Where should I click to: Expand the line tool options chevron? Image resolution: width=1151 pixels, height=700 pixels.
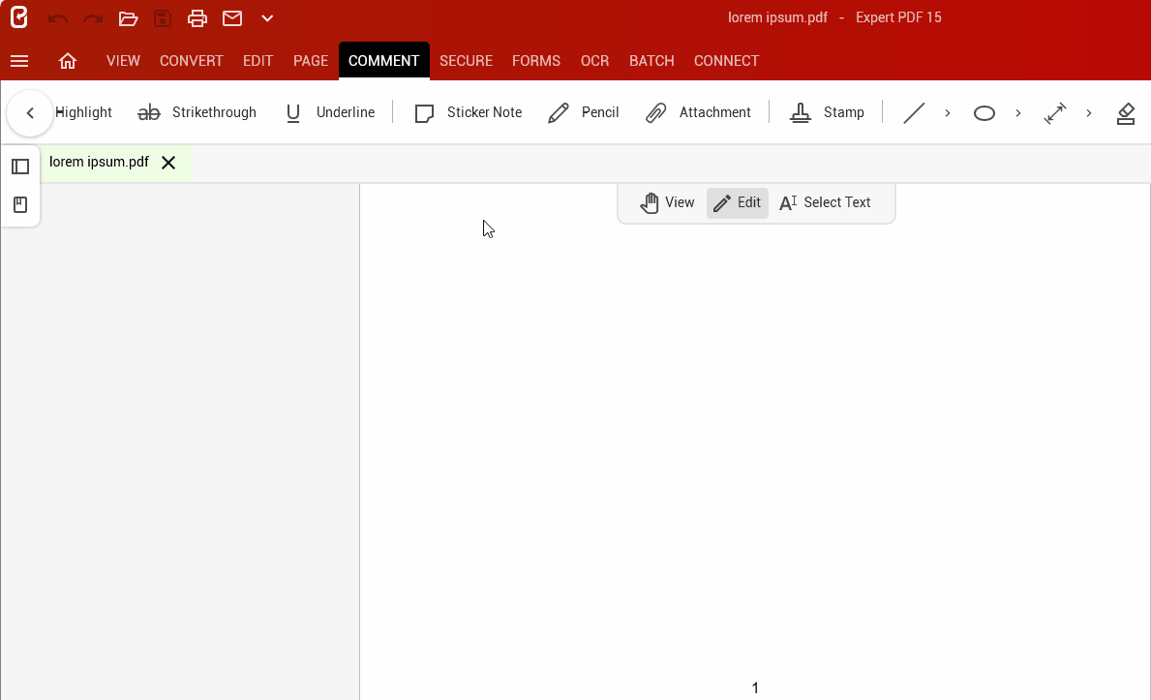tap(948, 113)
